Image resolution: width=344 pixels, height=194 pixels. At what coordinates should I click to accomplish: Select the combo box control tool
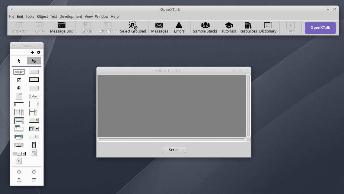click(x=34, y=129)
